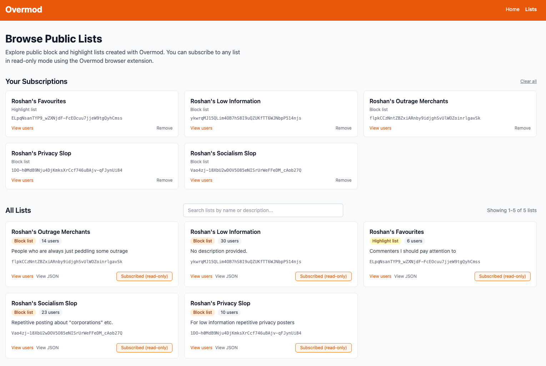This screenshot has width=546, height=366.
Task: Focus the search lists input field
Action: click(263, 210)
